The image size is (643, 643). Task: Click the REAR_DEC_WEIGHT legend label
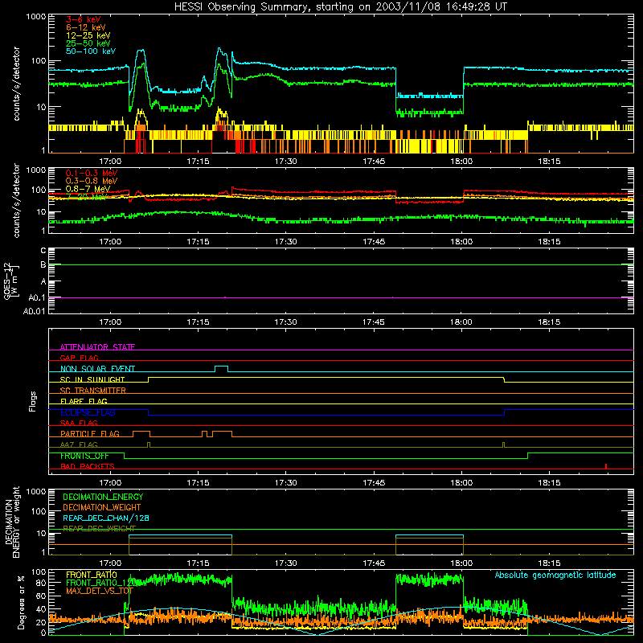99,529
